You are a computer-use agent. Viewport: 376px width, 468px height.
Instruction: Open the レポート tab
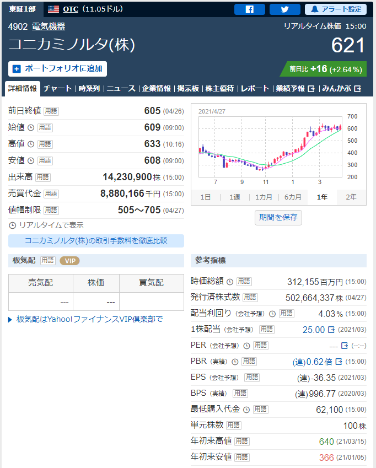(x=255, y=89)
